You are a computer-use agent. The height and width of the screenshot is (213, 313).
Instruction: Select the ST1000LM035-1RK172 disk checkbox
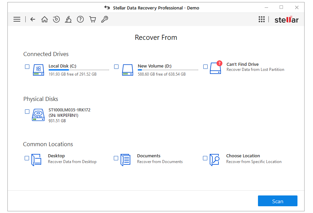[27, 112]
